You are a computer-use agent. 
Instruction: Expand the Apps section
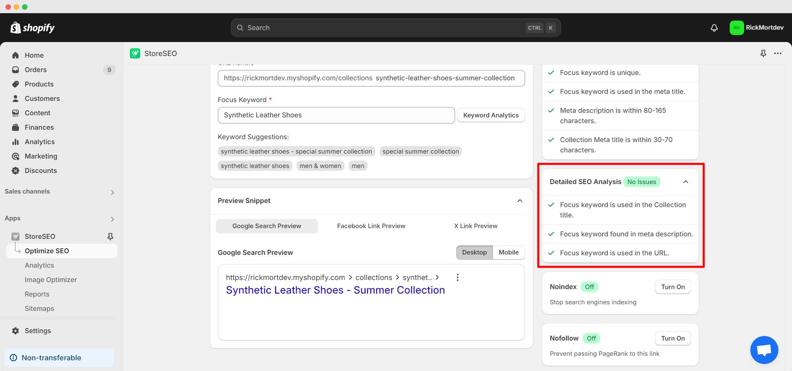pos(112,219)
